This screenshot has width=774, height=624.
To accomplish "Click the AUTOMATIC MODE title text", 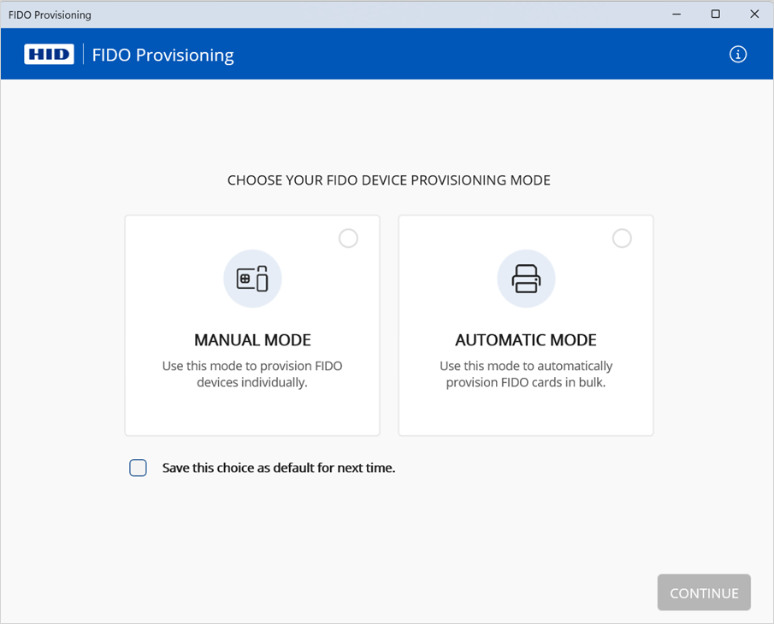I will pyautogui.click(x=526, y=340).
